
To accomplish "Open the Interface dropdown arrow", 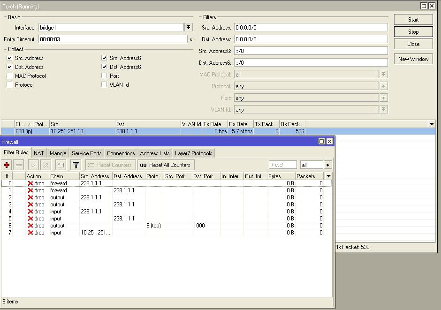I will coord(189,27).
